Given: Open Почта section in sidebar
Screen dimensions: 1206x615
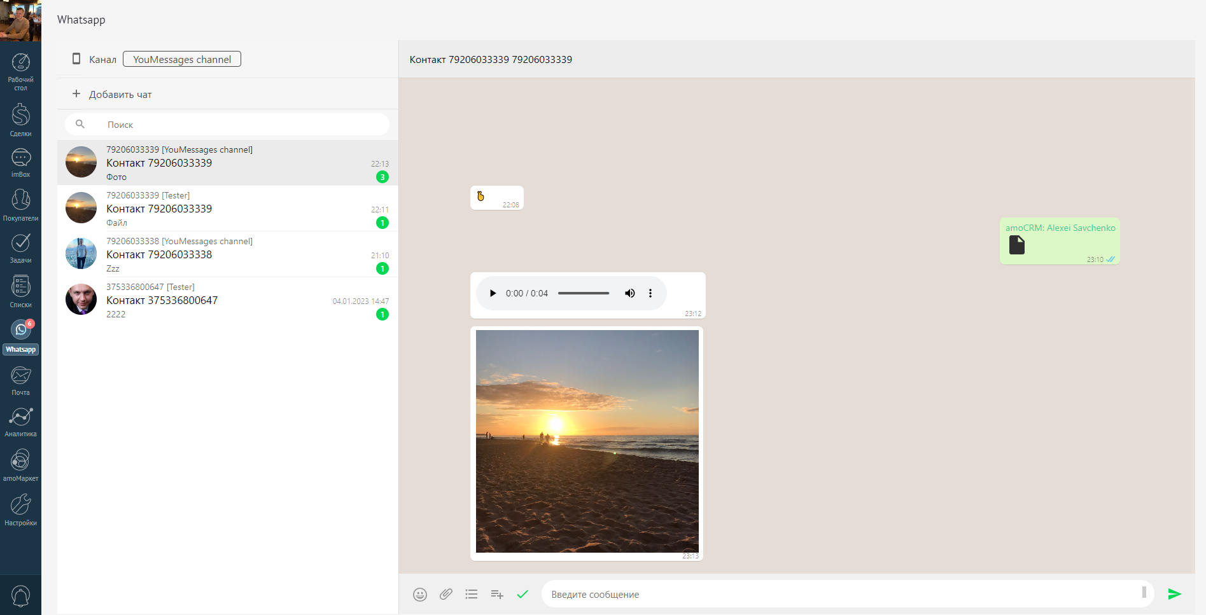Looking at the screenshot, I should click(x=20, y=380).
